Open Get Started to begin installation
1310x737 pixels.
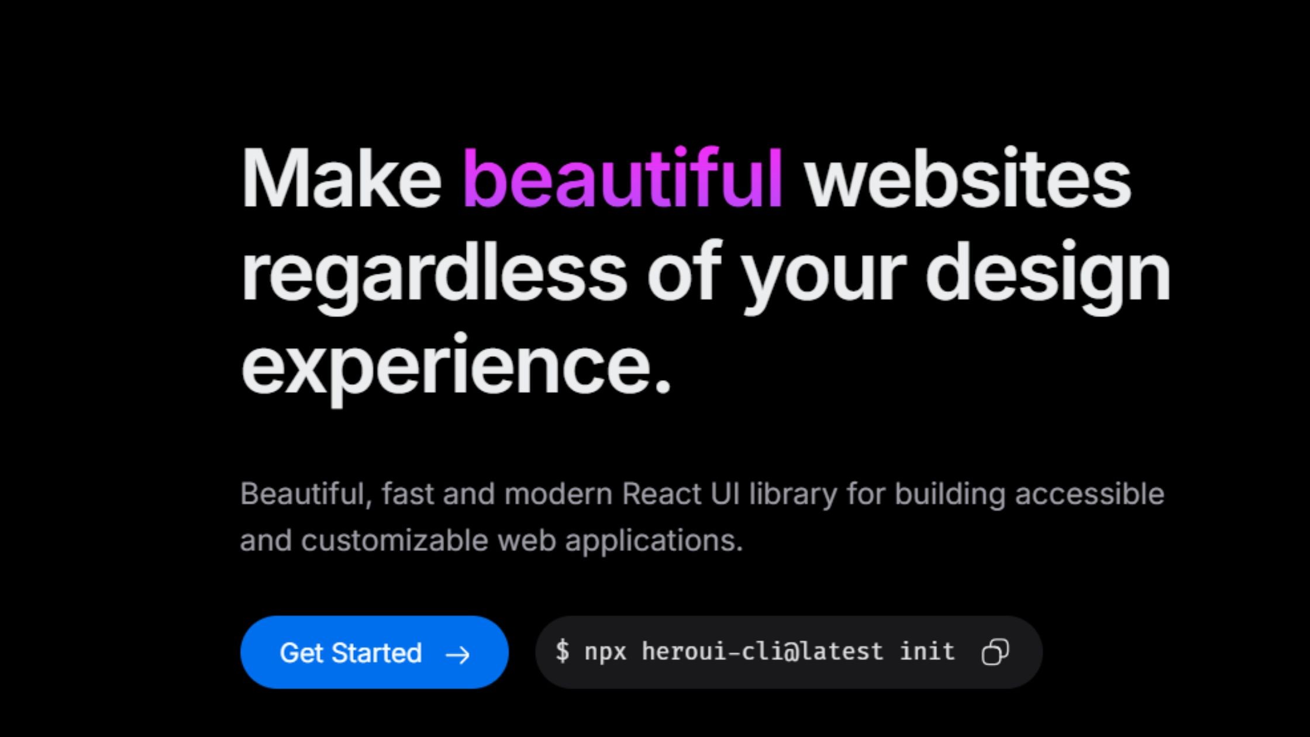(374, 652)
